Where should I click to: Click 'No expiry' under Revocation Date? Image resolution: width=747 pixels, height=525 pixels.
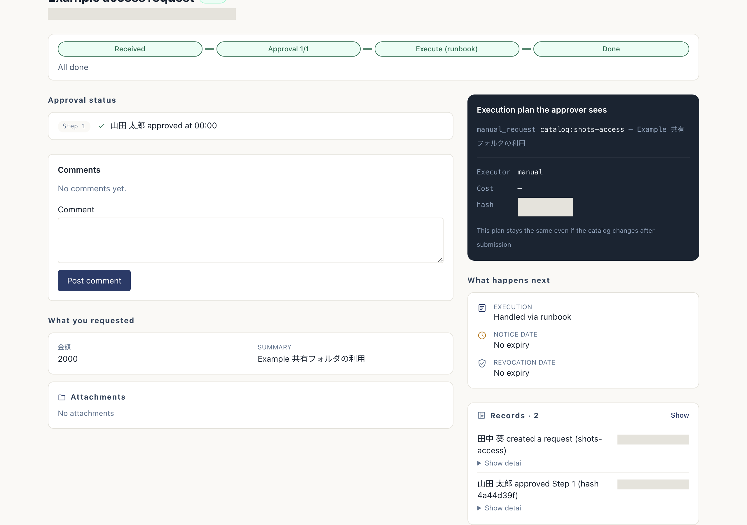click(512, 373)
